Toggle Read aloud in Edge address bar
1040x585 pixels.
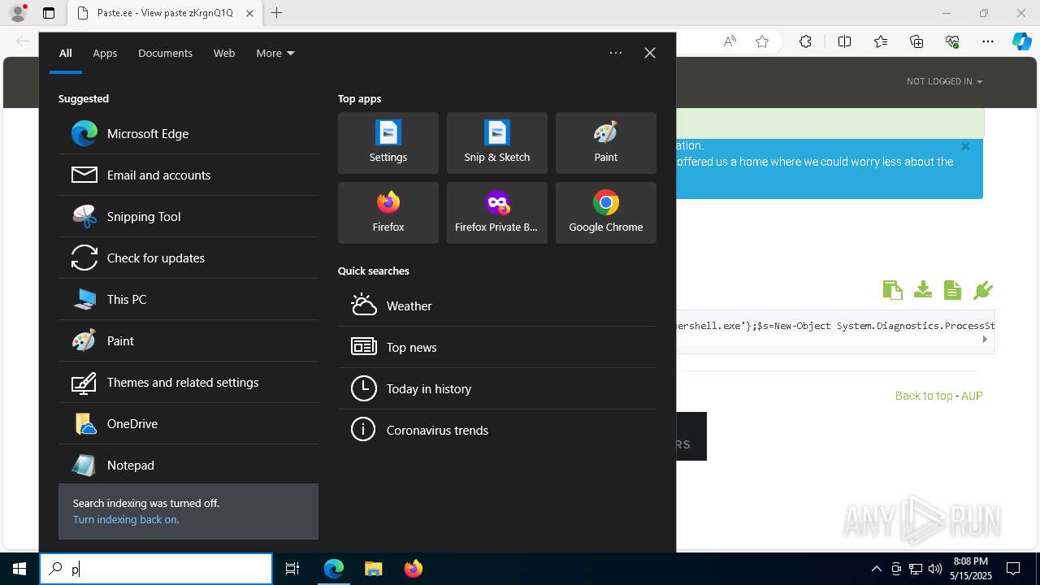click(730, 41)
